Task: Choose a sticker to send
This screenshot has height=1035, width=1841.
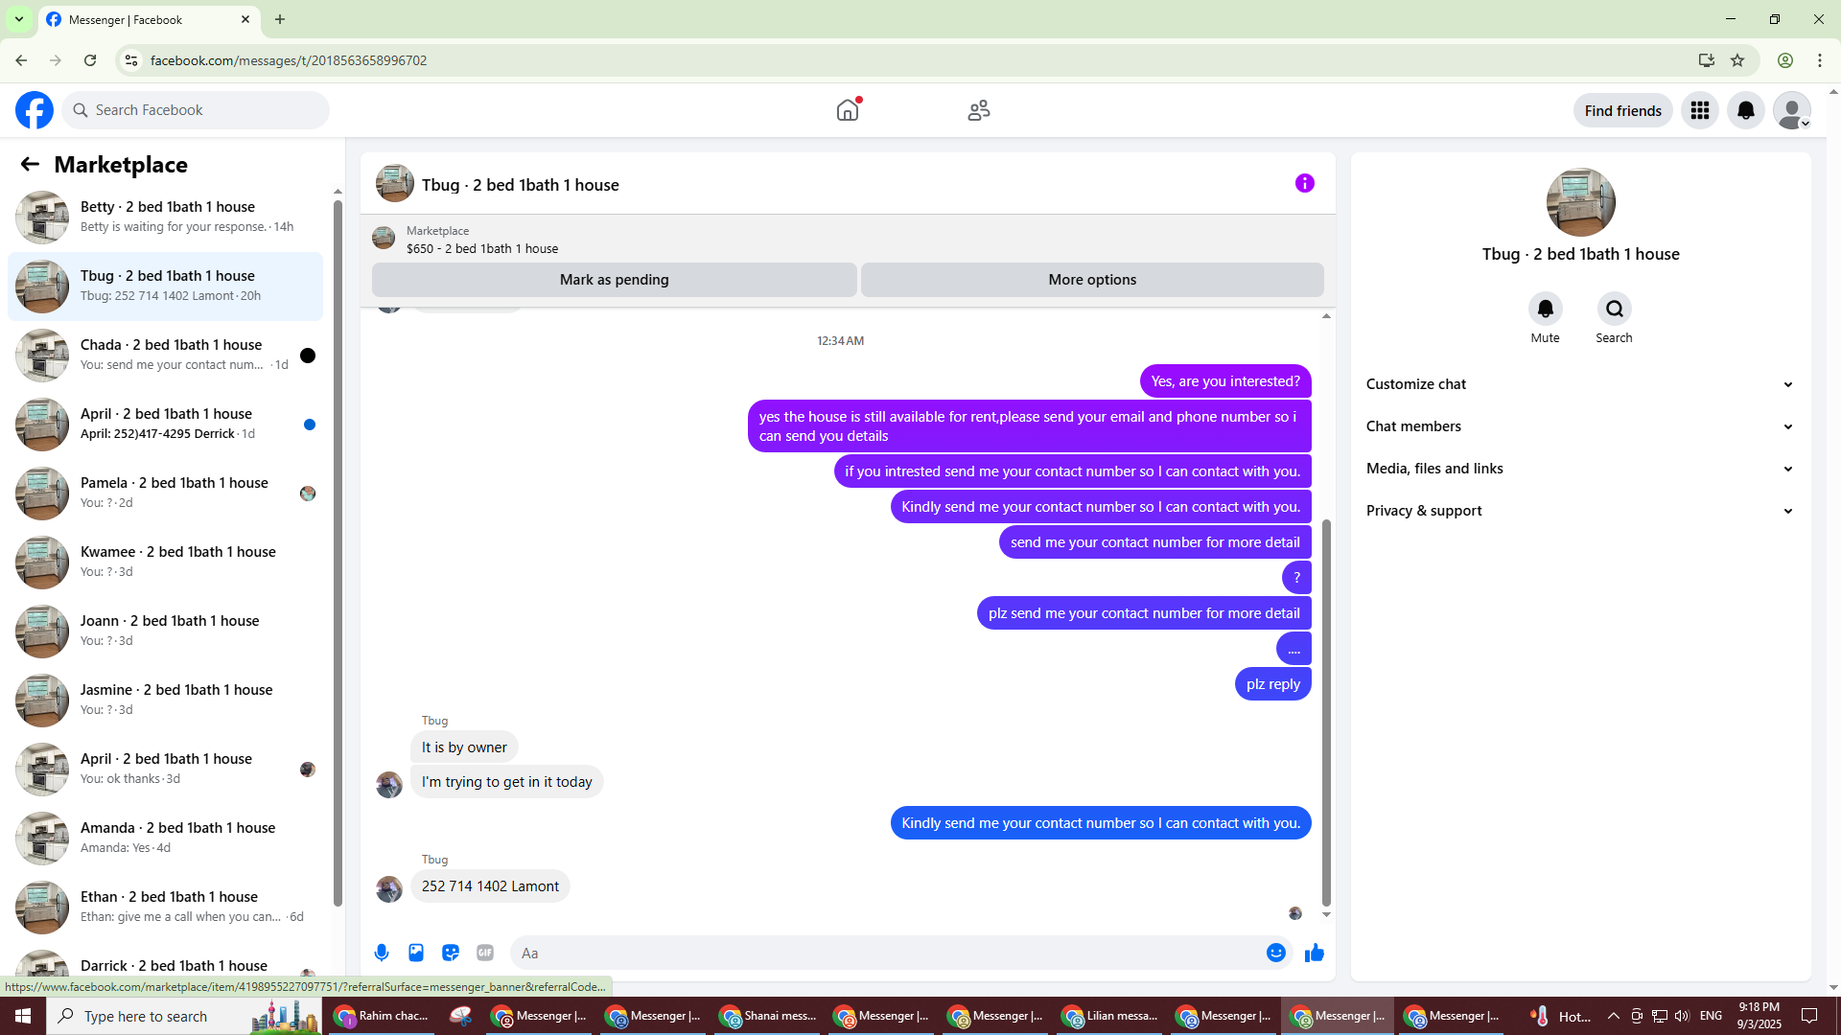Action: tap(451, 953)
